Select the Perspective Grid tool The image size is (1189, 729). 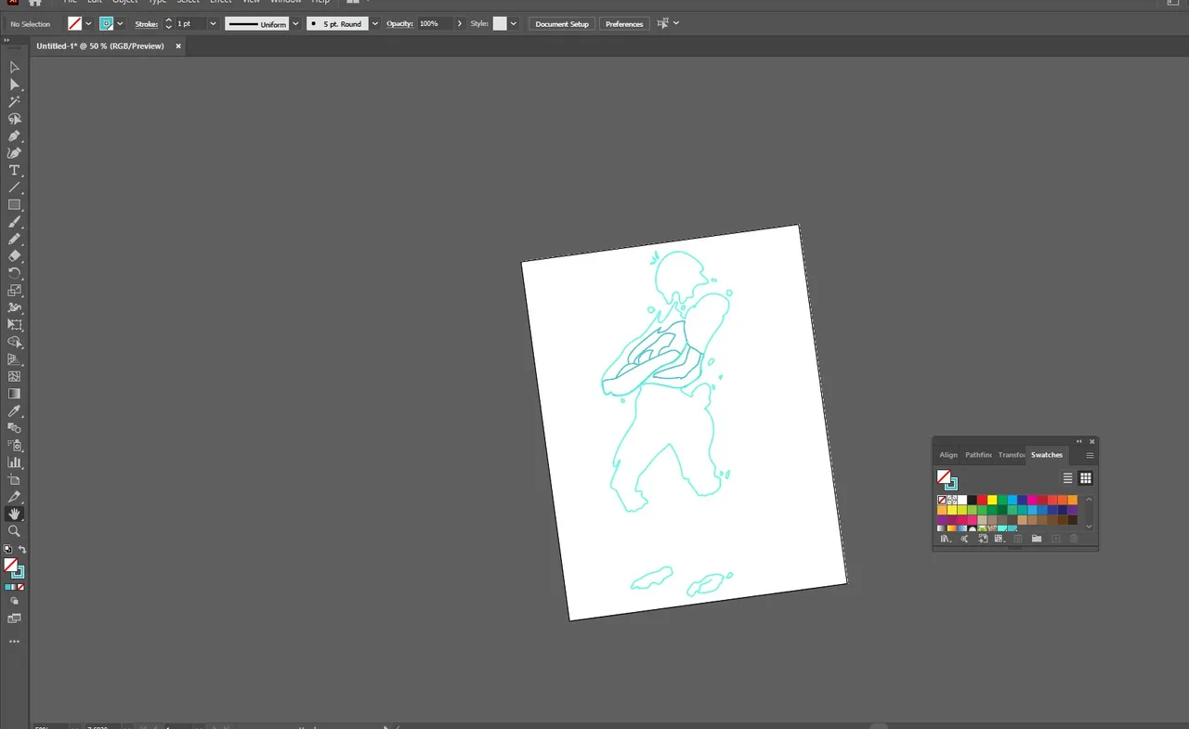14,359
